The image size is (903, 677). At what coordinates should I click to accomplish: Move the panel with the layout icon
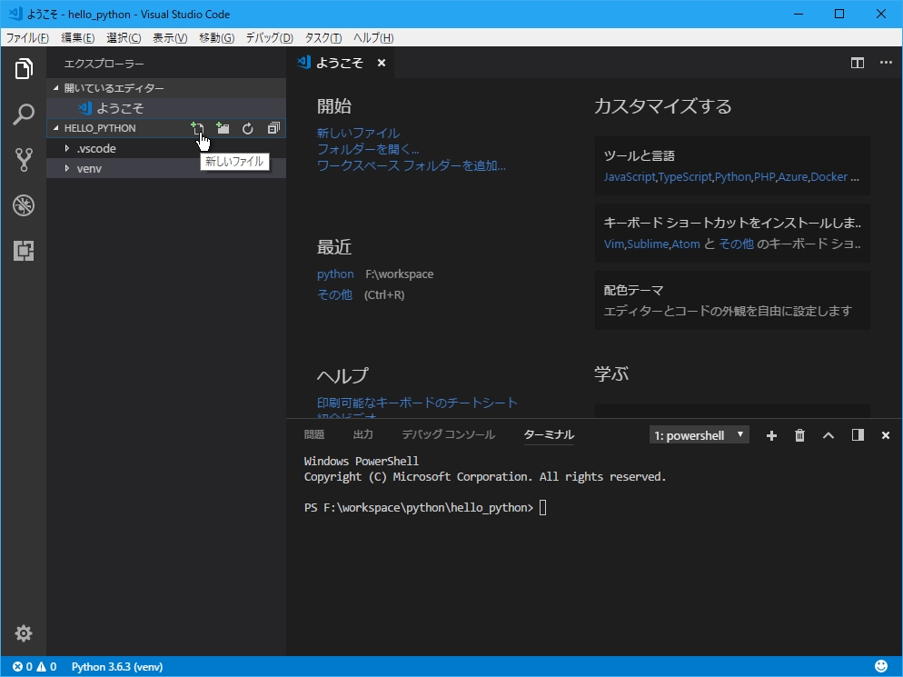click(x=858, y=435)
